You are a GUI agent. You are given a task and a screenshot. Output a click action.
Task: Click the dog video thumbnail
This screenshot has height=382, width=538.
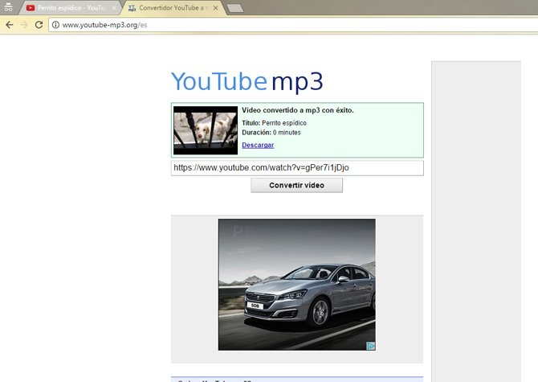(x=206, y=130)
